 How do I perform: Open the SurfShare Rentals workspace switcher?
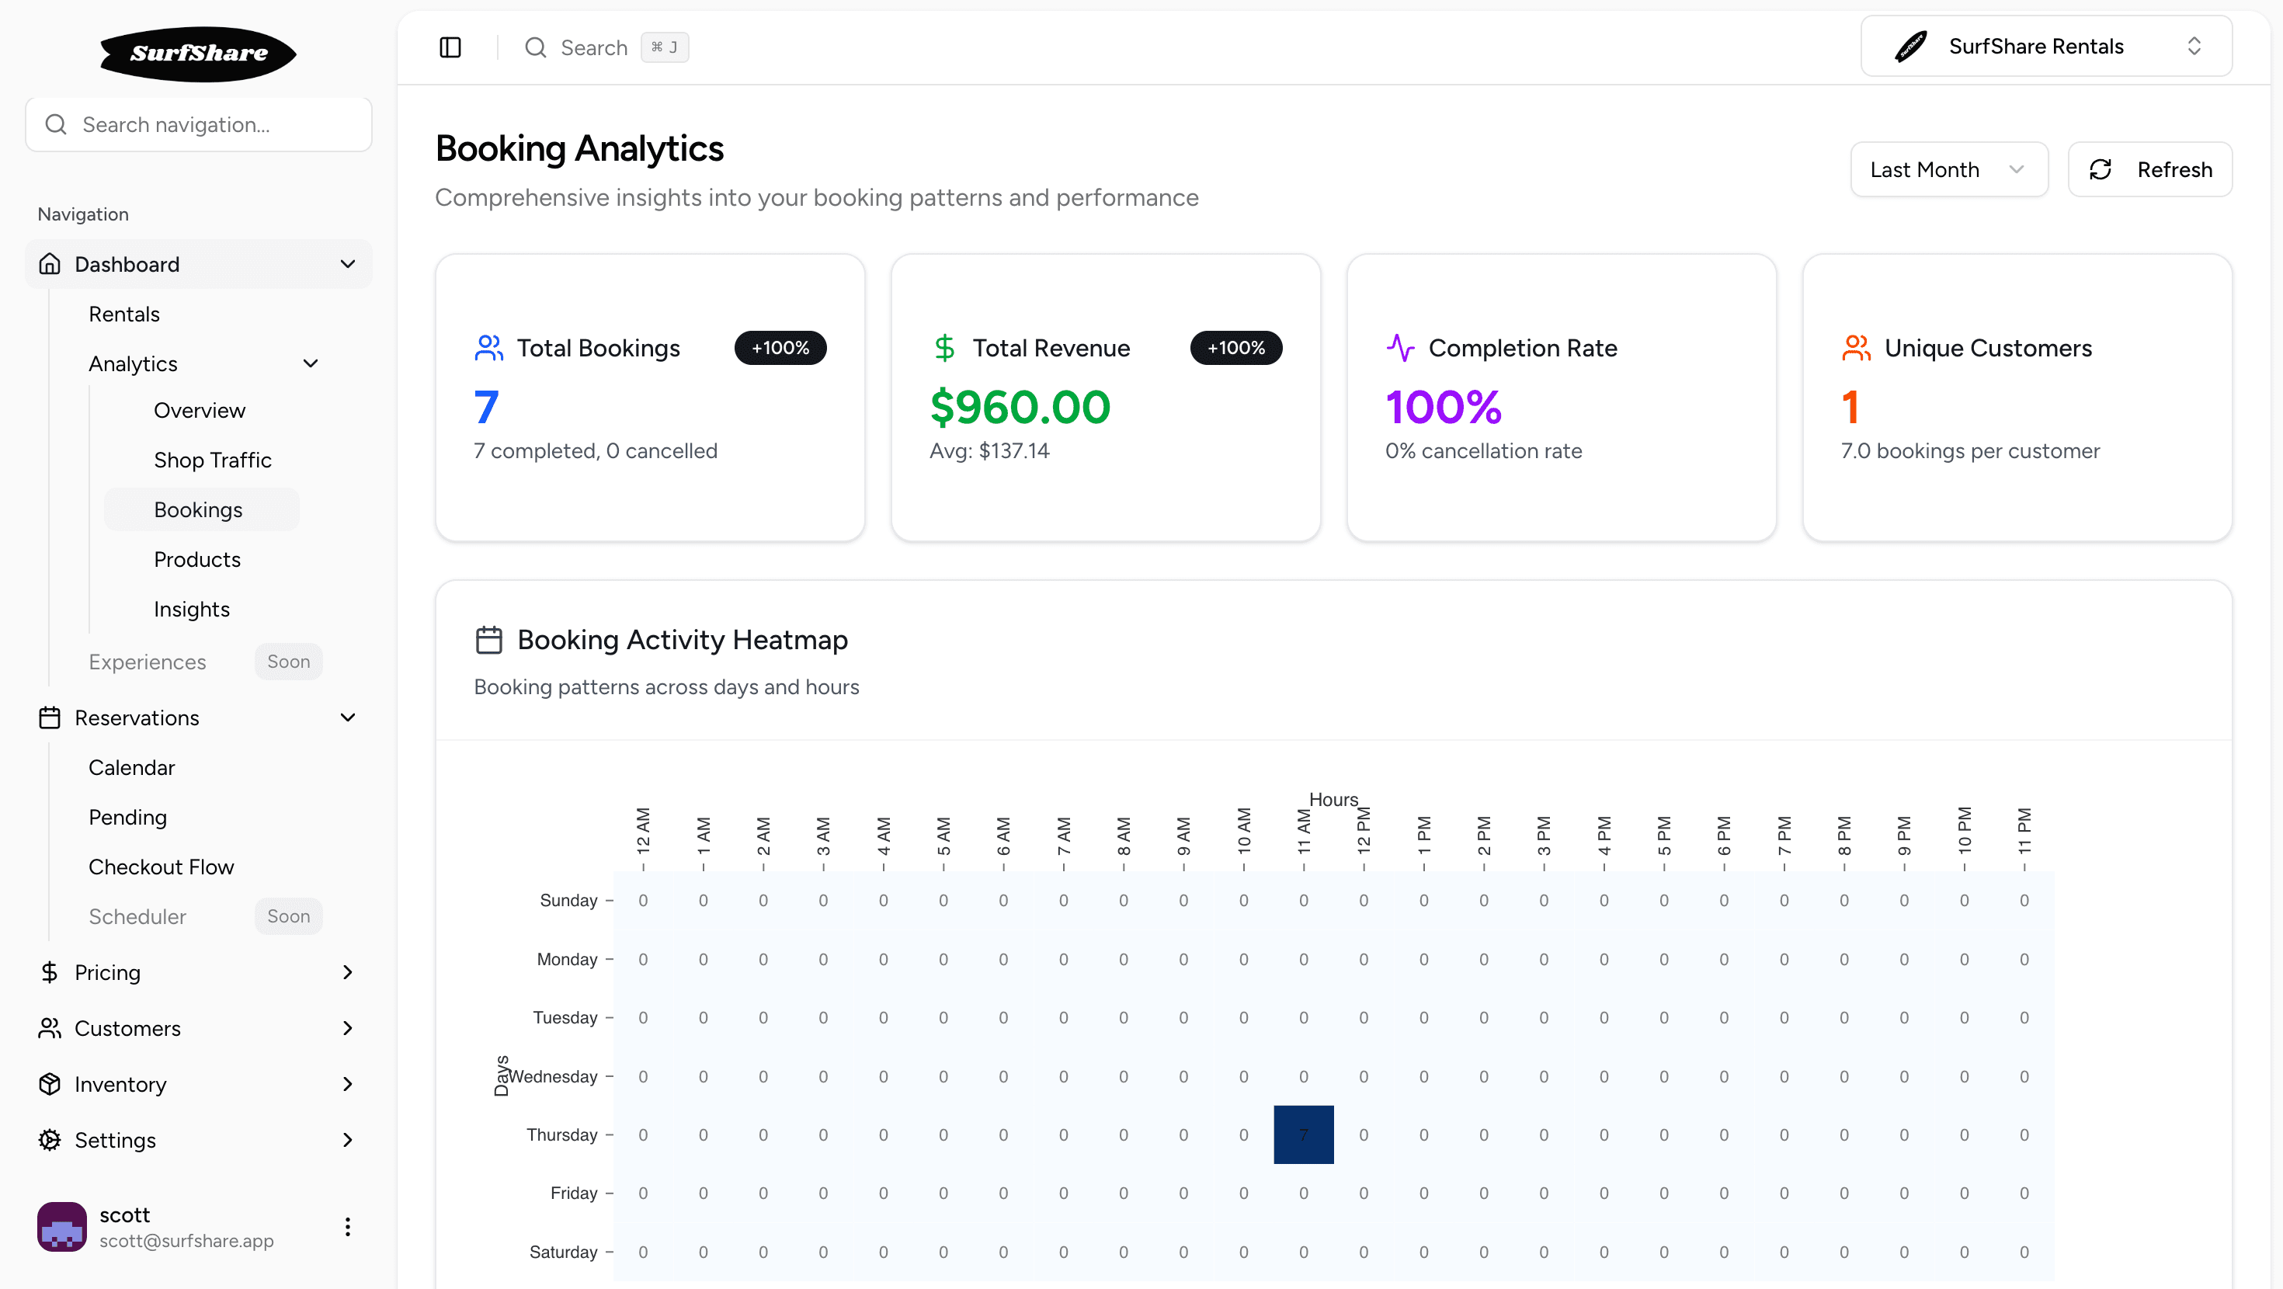(x=2045, y=46)
